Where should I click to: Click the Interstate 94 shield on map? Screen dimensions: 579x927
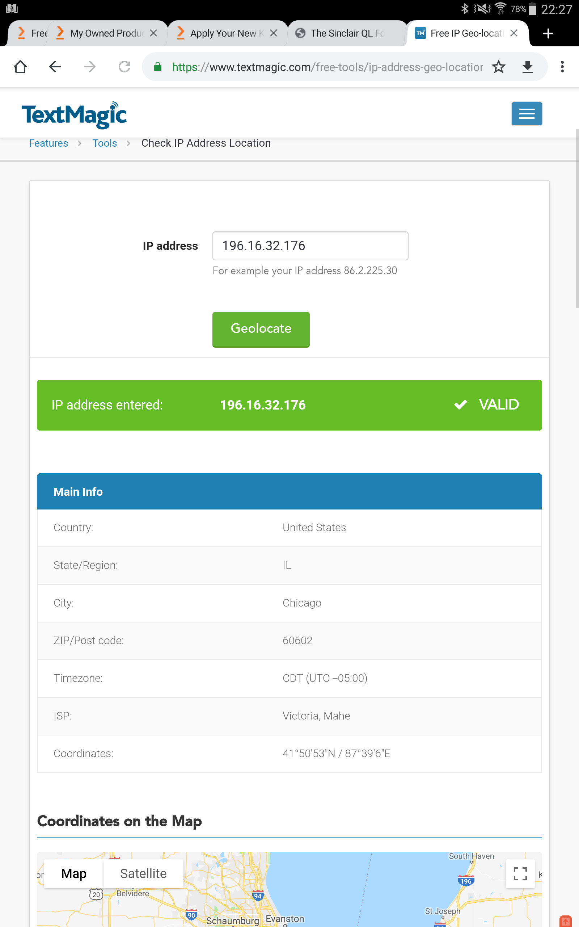coord(258,895)
